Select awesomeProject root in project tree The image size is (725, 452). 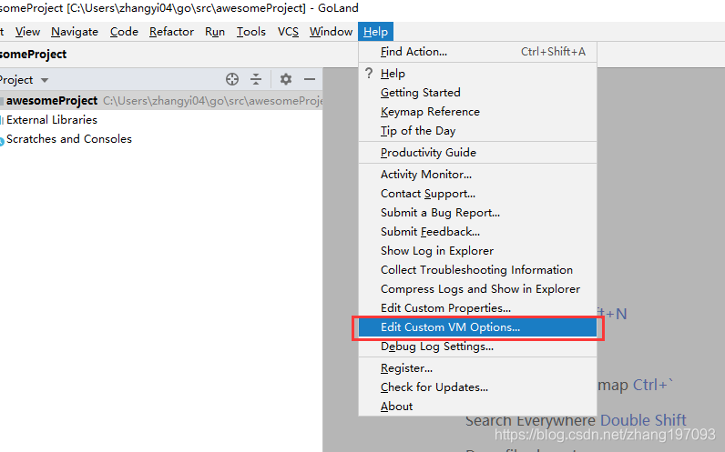coord(161,101)
